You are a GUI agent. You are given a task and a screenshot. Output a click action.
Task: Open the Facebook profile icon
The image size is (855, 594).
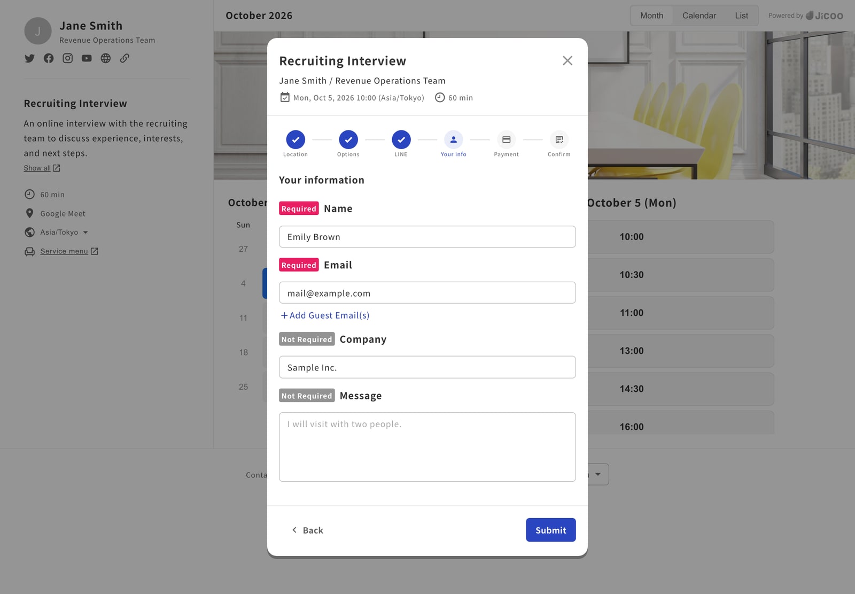[49, 58]
